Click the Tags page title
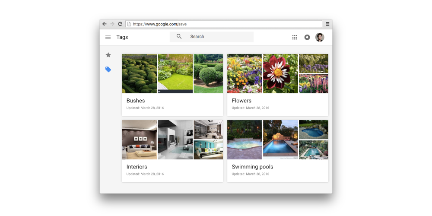The width and height of the screenshot is (432, 216). click(x=122, y=37)
